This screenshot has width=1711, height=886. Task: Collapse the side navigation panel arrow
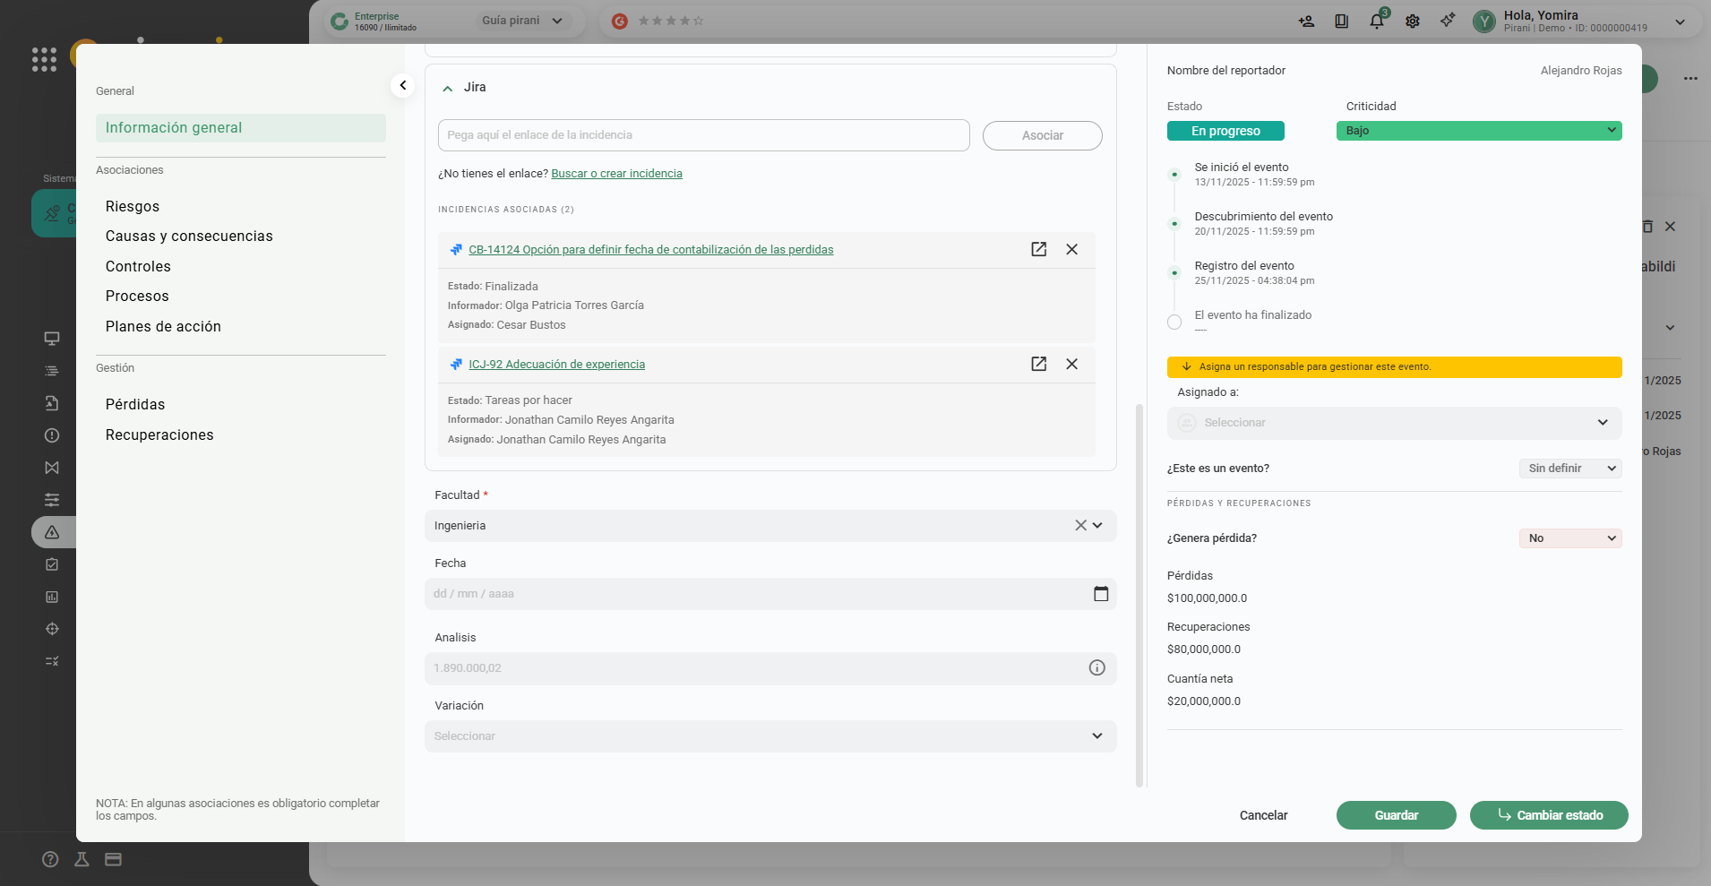click(x=403, y=85)
